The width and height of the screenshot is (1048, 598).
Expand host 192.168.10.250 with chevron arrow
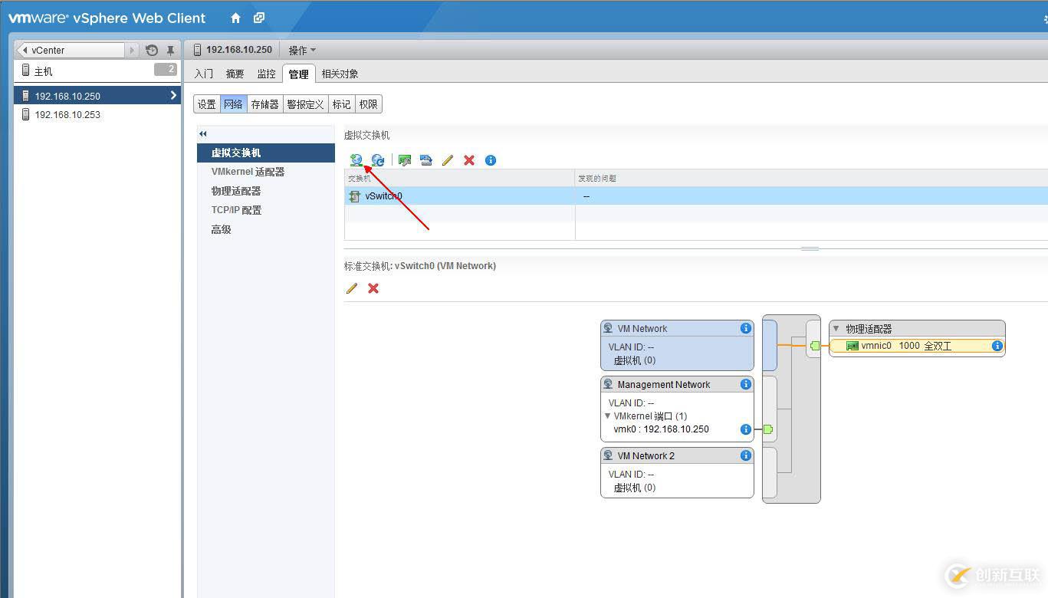pyautogui.click(x=173, y=95)
